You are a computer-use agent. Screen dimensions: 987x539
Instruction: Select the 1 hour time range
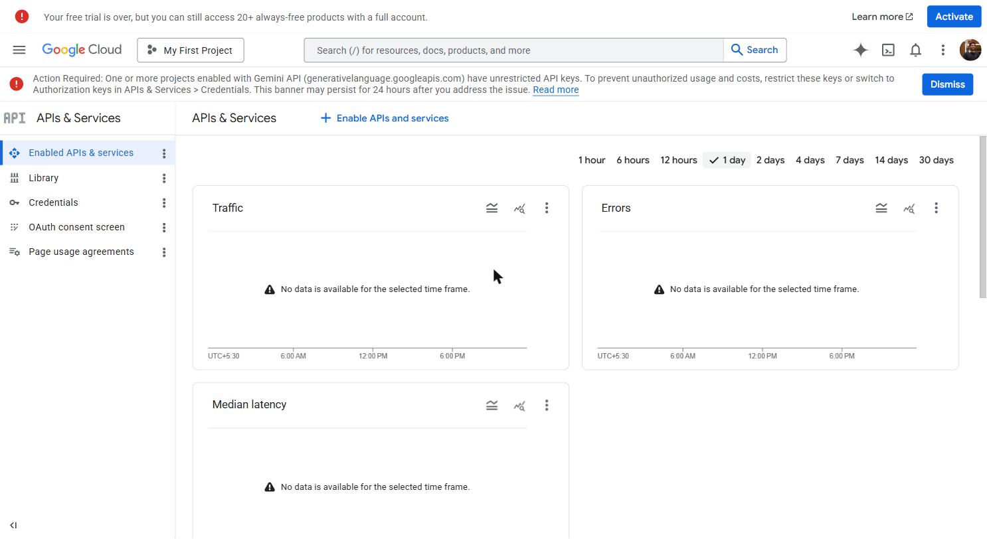point(591,160)
